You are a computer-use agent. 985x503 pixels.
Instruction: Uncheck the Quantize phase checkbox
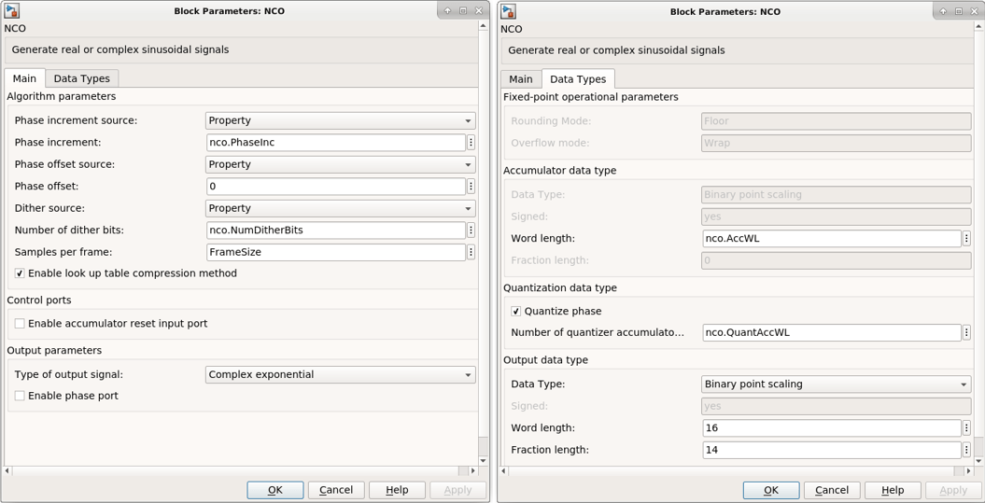(x=516, y=312)
